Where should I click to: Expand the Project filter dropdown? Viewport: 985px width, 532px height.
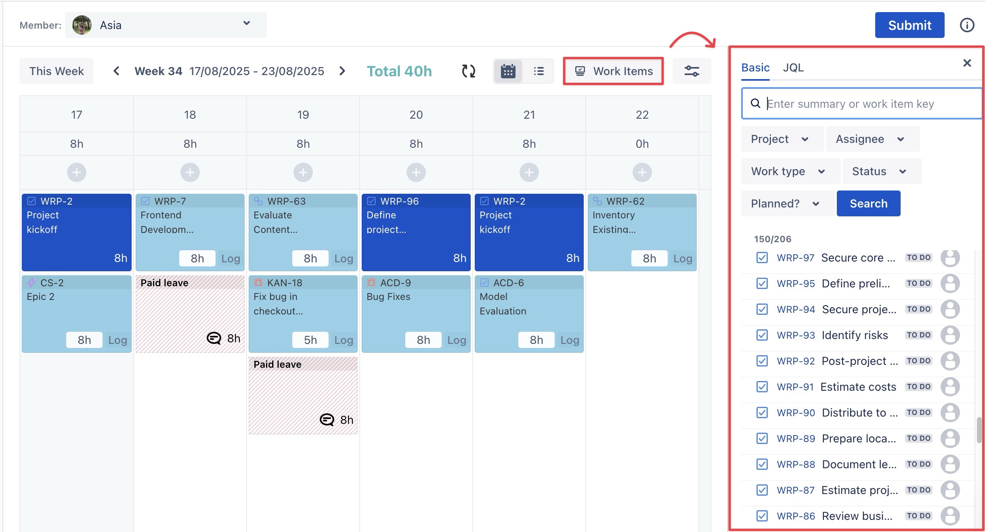click(780, 139)
